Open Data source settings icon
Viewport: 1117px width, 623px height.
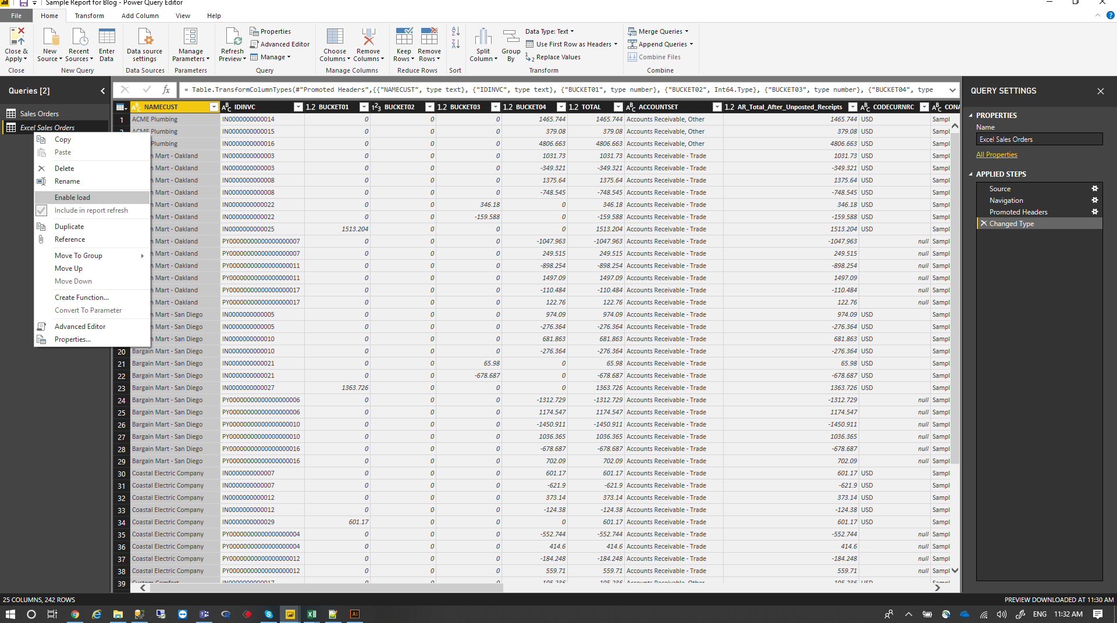(144, 37)
